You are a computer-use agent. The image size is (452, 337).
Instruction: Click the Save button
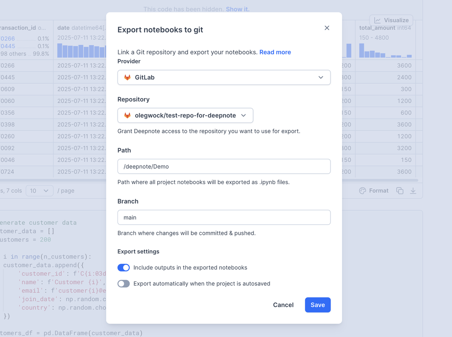pos(318,305)
